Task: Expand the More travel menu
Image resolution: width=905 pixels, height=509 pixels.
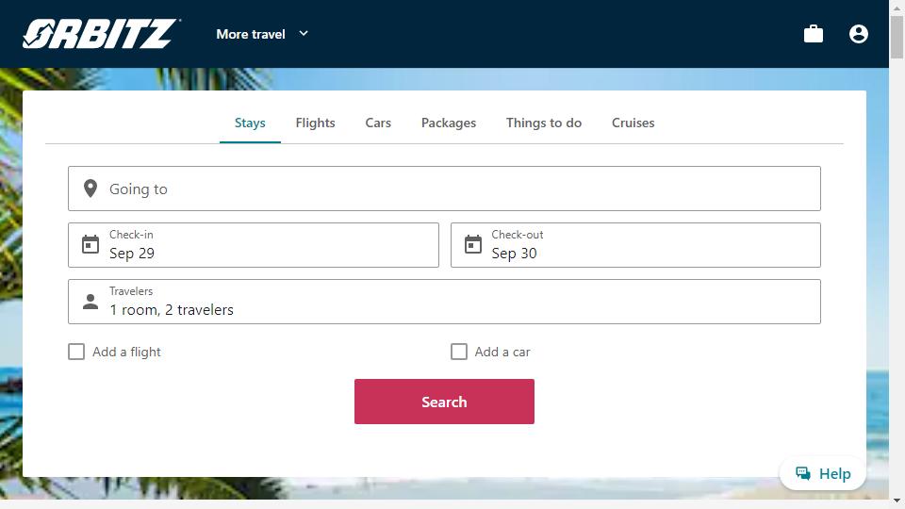Action: pyautogui.click(x=262, y=34)
